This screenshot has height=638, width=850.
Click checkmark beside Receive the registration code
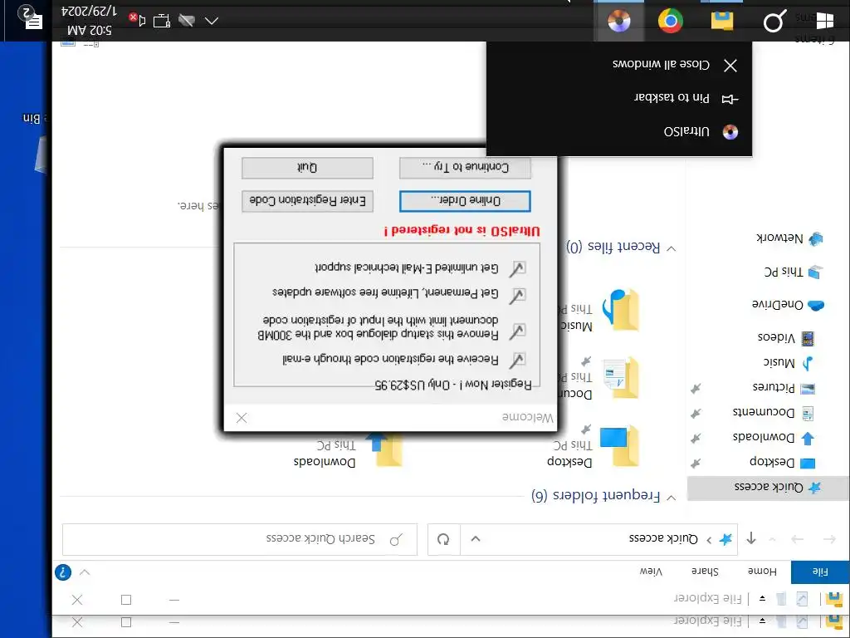click(518, 360)
